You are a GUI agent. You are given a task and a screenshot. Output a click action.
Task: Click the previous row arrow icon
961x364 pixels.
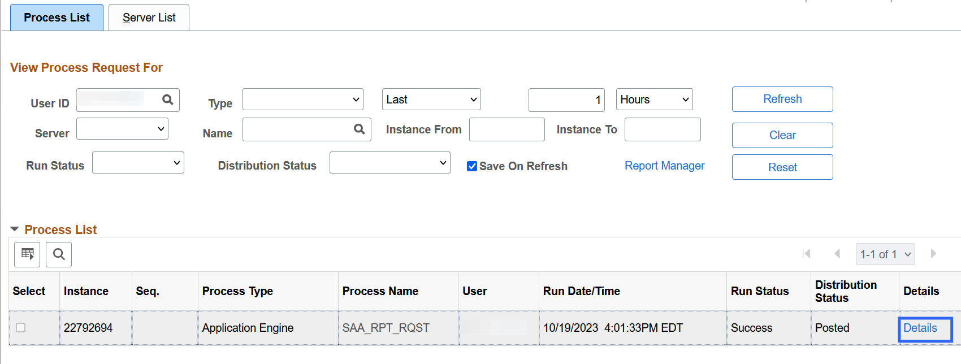[x=837, y=254]
